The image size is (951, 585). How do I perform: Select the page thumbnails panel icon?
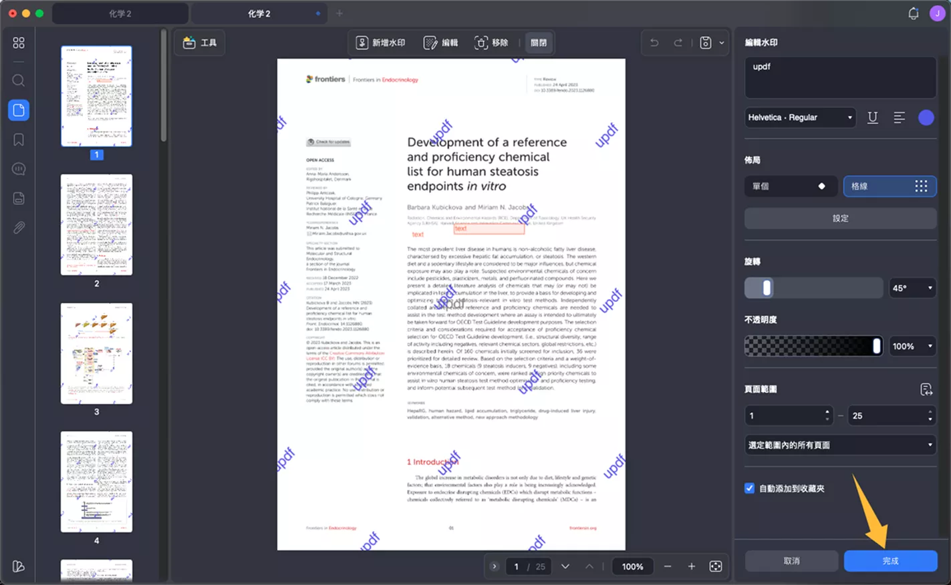[x=19, y=110]
